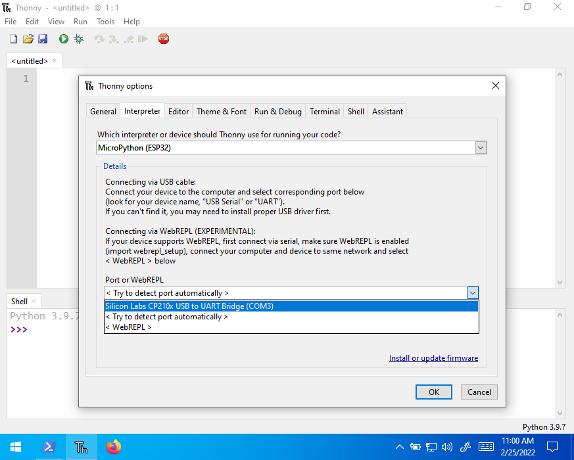The height and width of the screenshot is (460, 574).
Task: Click the battery power tray icon
Action: (415, 447)
